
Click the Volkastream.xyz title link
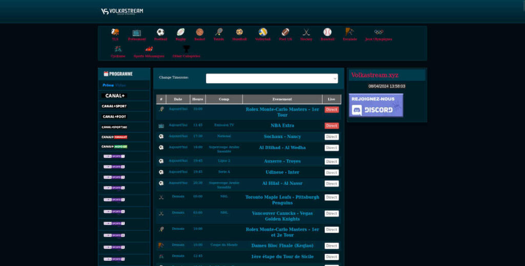pyautogui.click(x=375, y=75)
